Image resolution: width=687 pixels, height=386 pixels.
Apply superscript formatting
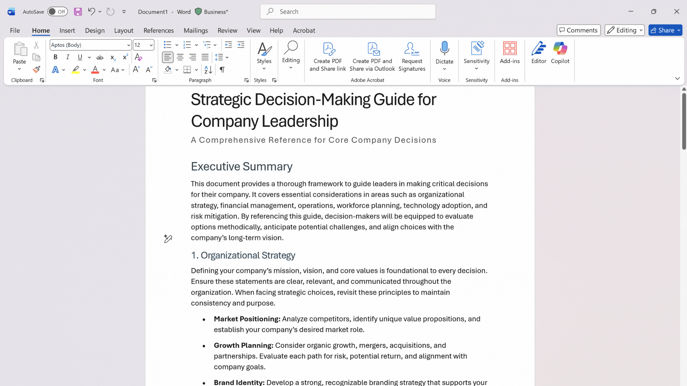click(125, 57)
